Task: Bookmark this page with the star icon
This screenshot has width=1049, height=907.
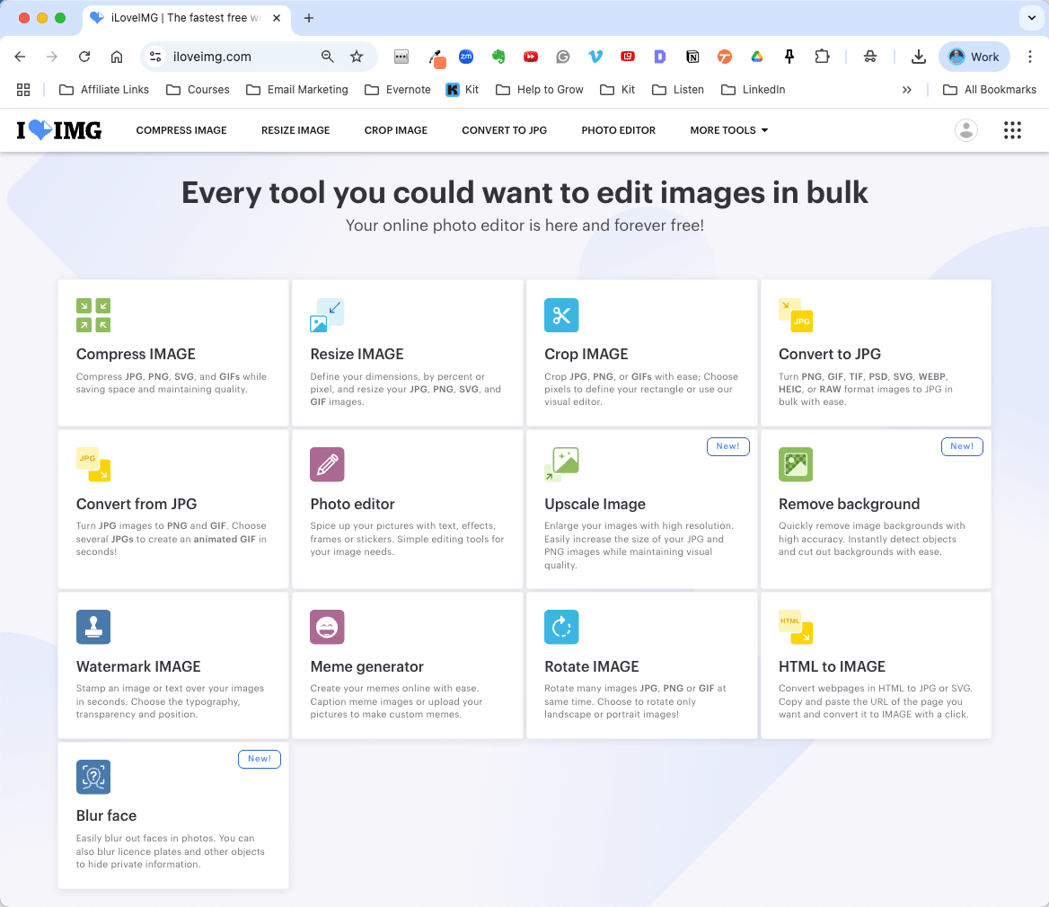Action: 357,57
